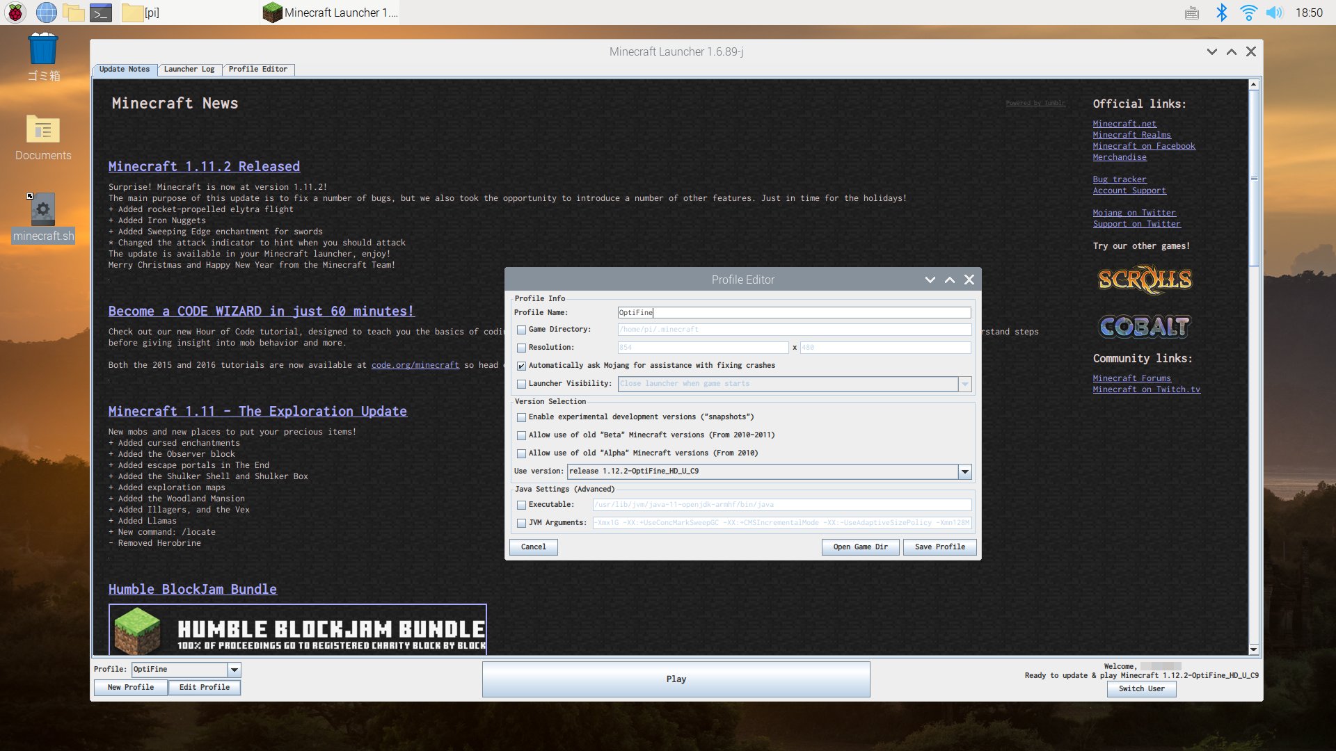Screen dimensions: 1336x751
Task: Click the file manager icon in taskbar
Action: [x=73, y=12]
